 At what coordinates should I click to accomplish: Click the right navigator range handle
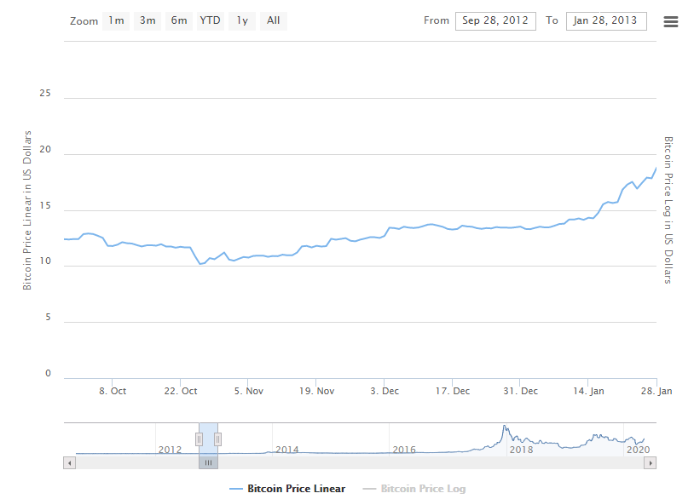(217, 439)
